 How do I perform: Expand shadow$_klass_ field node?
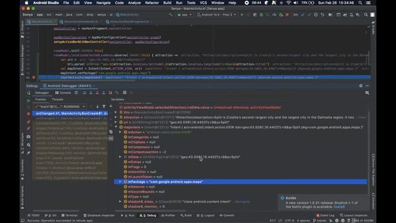pyautogui.click(x=120, y=201)
